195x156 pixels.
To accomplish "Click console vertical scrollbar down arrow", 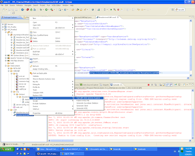I will tap(193, 138).
